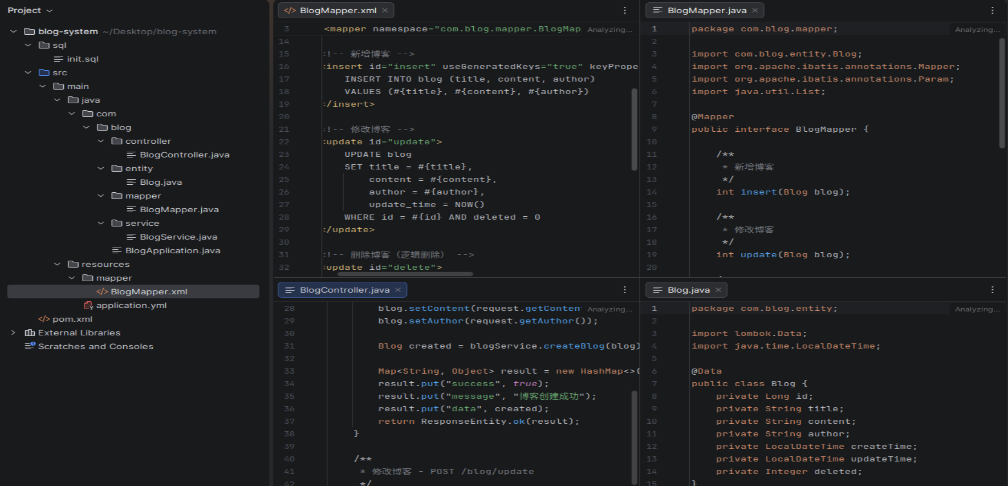Click the pom.xml file icon

[44, 319]
